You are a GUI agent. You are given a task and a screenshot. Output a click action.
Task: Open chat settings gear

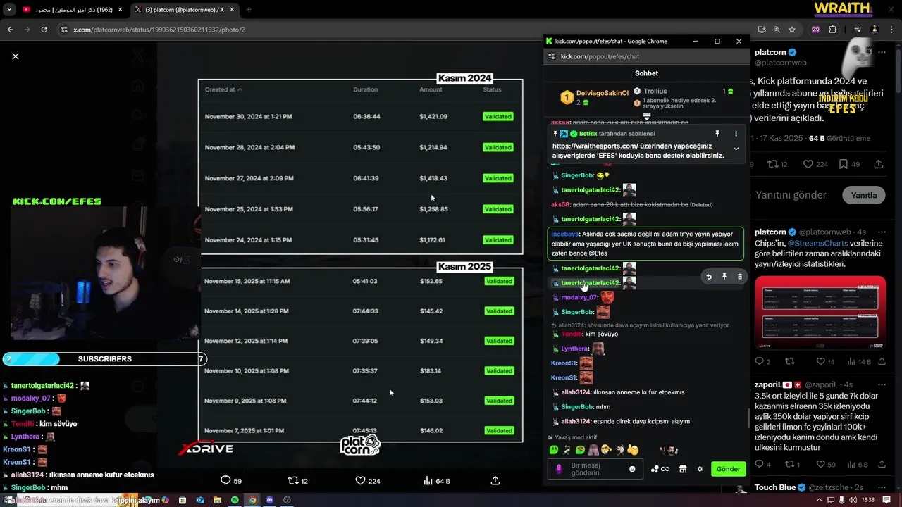700,469
